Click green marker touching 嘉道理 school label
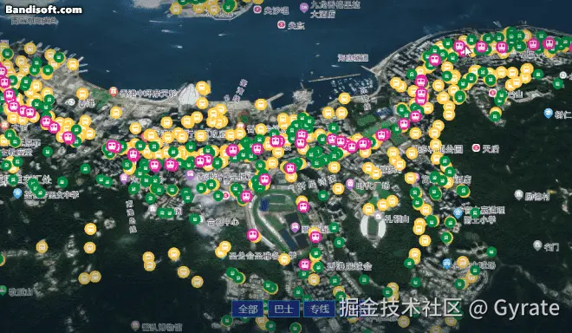 pos(475,212)
